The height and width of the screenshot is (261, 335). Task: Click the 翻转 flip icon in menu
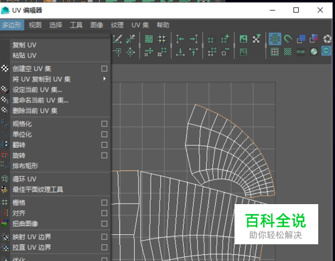tap(5, 145)
